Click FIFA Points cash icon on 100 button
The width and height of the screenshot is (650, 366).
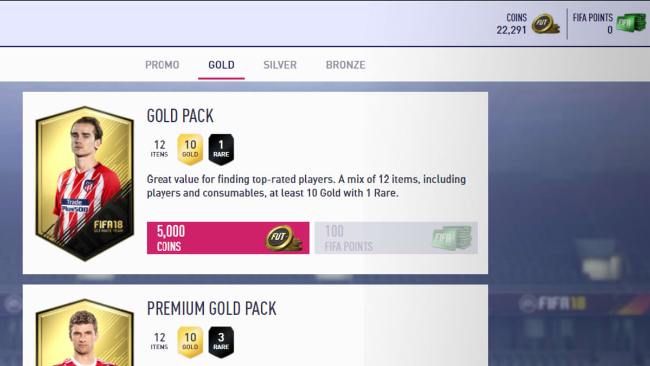(x=452, y=238)
